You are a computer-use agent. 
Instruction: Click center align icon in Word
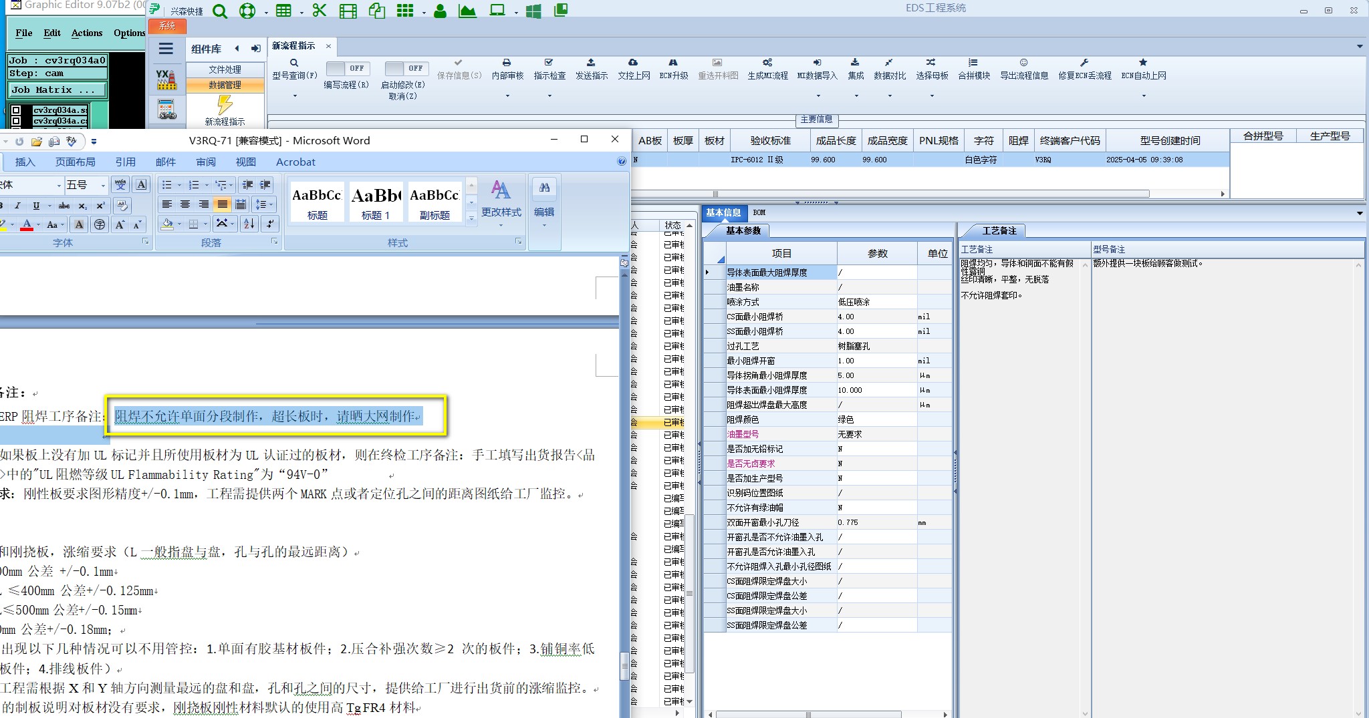coord(185,204)
